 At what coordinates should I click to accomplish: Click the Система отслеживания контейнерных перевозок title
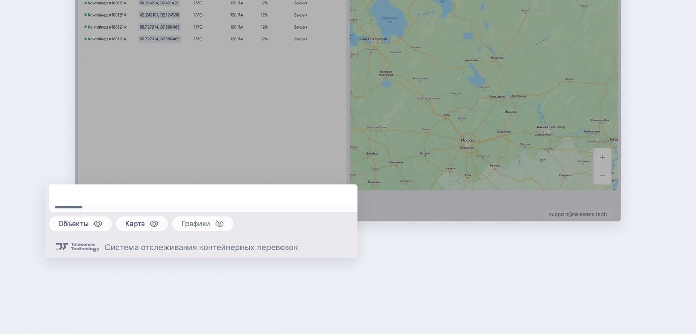202,247
